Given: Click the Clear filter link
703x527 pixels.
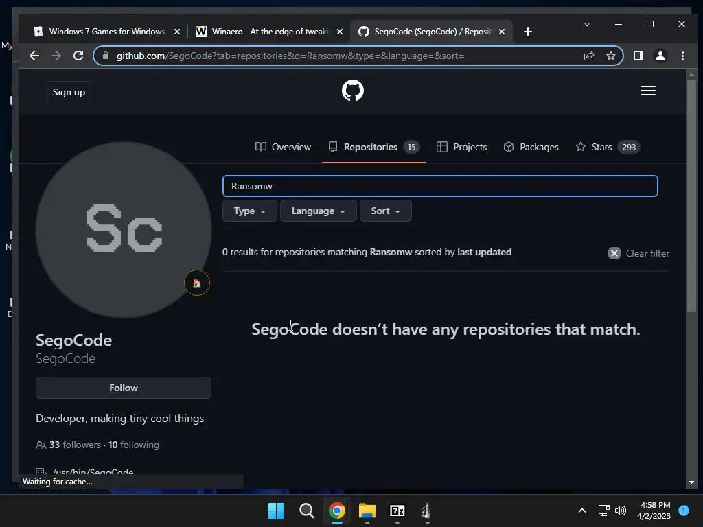Looking at the screenshot, I should 639,253.
